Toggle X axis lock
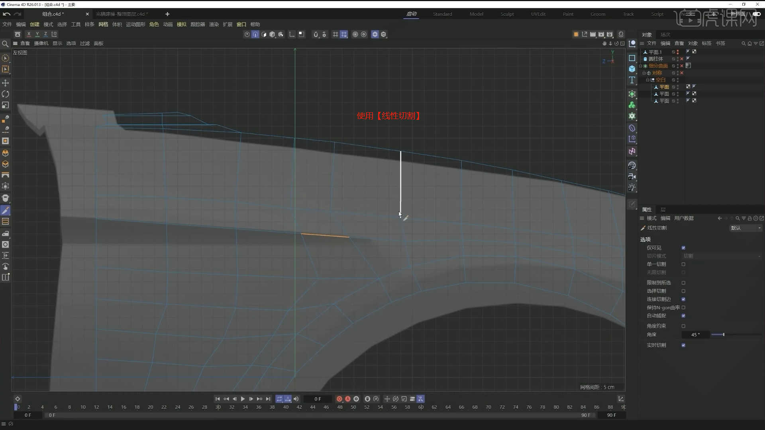 (29, 34)
